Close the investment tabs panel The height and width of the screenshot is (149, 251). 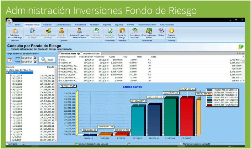point(243,53)
